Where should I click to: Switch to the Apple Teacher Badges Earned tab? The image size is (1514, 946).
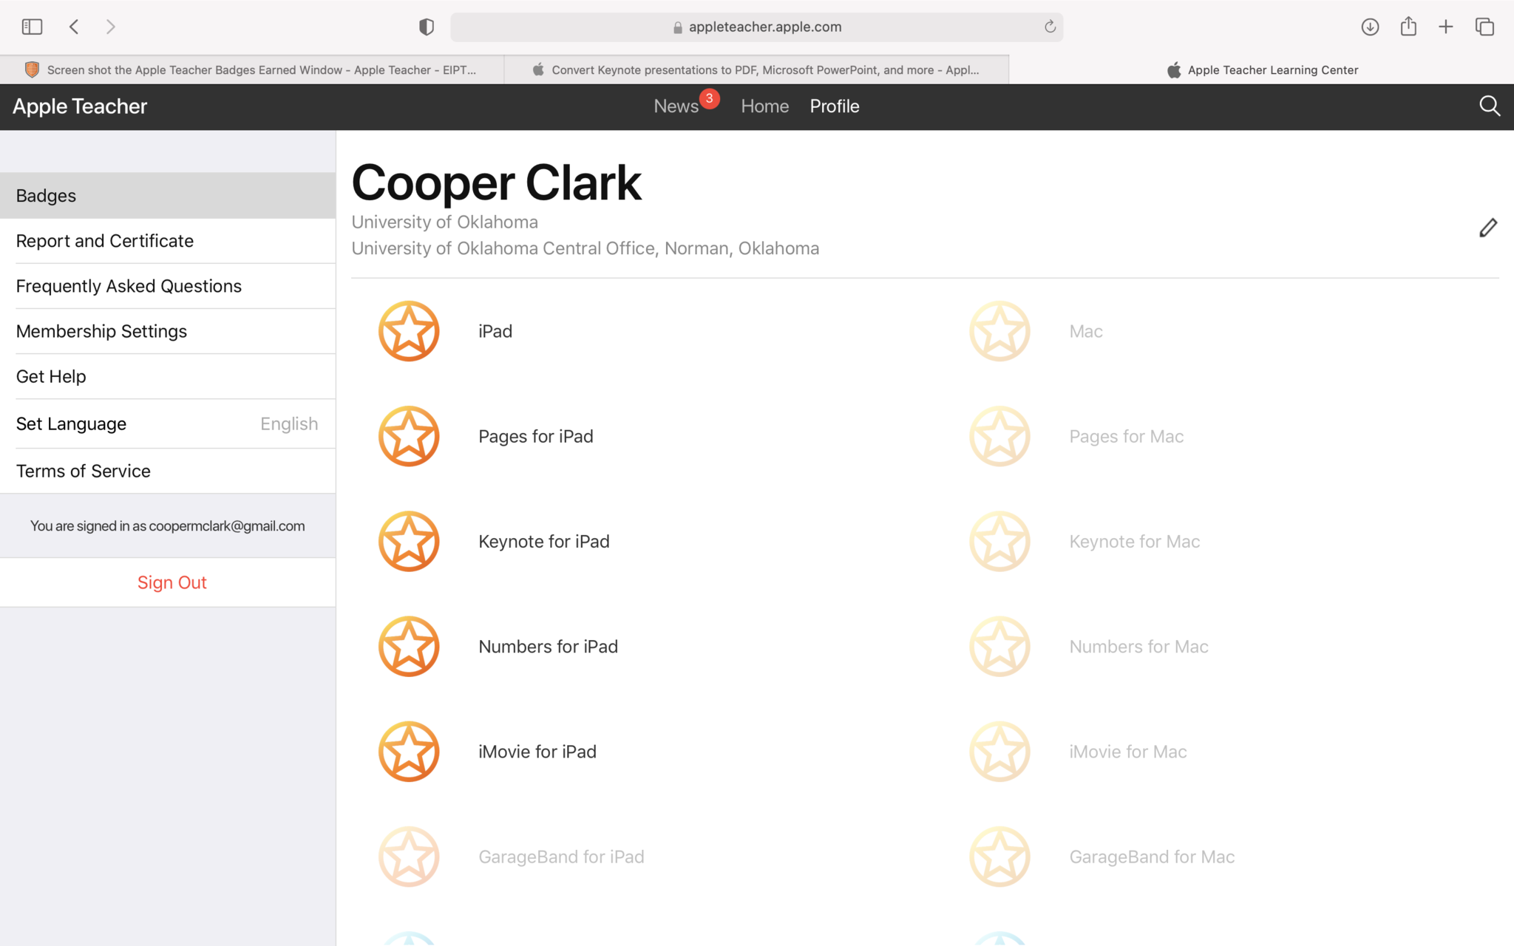252,70
